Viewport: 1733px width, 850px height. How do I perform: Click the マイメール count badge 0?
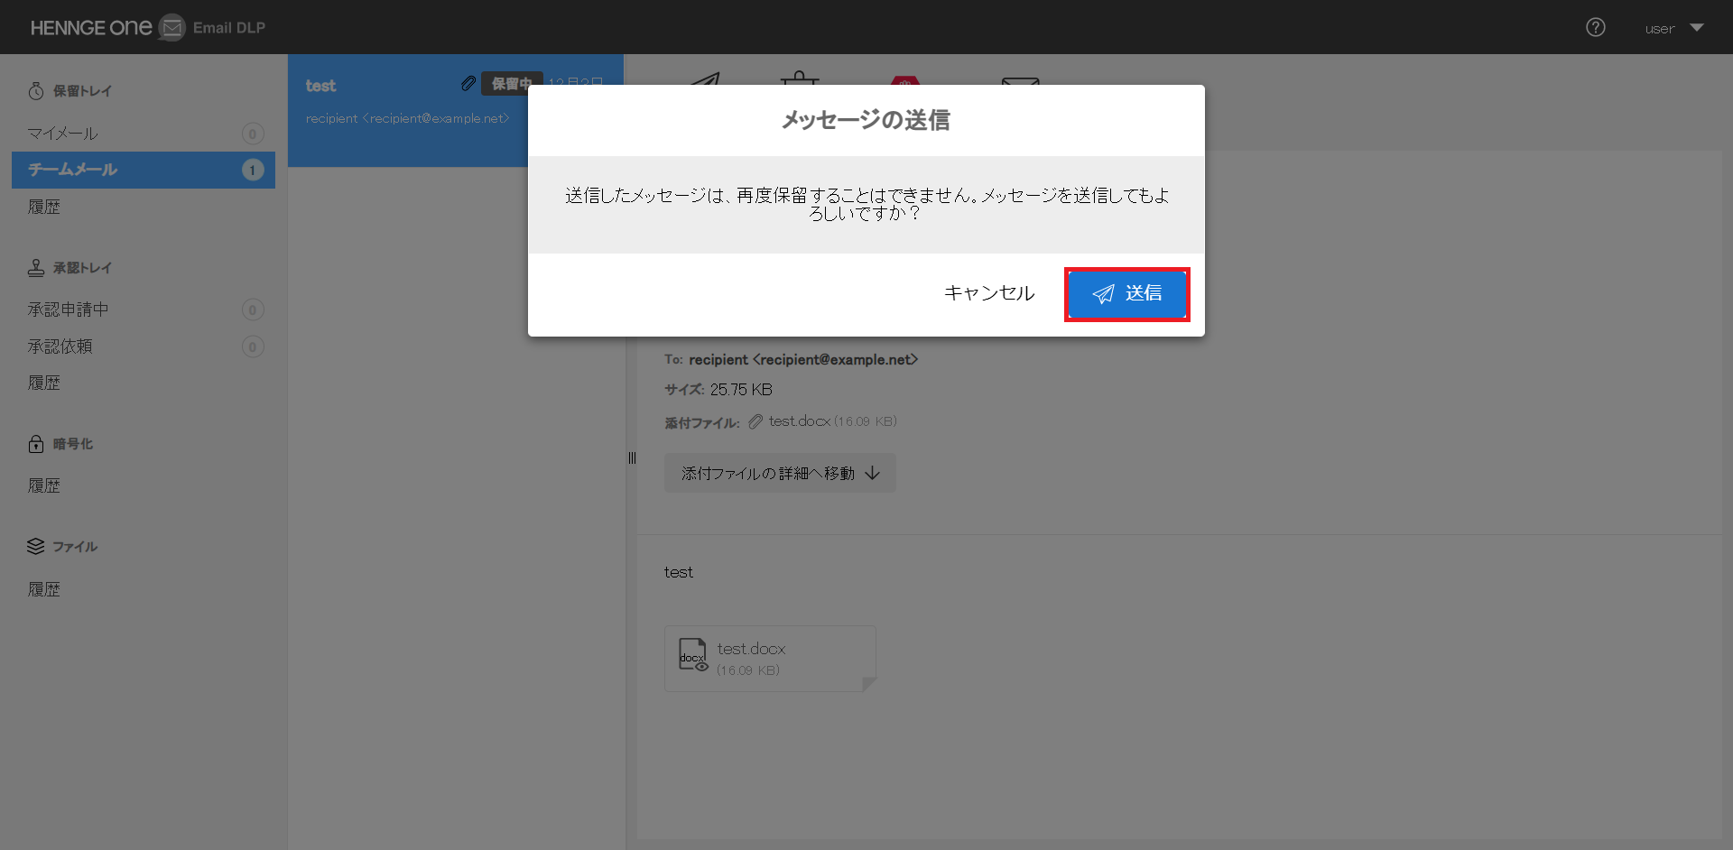(x=253, y=134)
